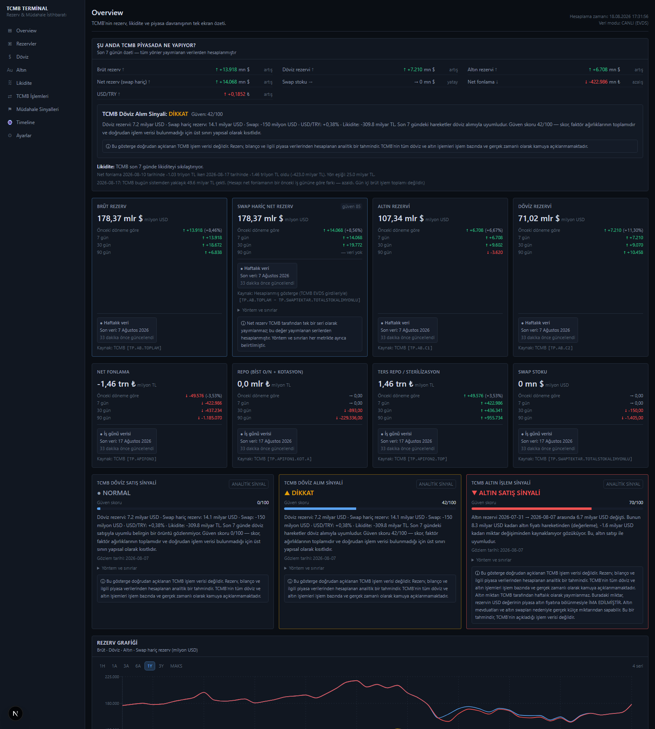Image resolution: width=655 pixels, height=729 pixels.
Task: Expand Yöntem ve sınırlar in Swap Hariç card
Action: 257,310
